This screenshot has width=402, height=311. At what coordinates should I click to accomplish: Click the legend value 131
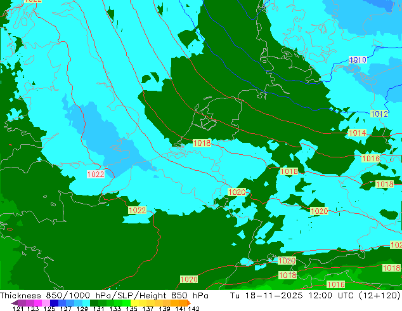pos(99,308)
